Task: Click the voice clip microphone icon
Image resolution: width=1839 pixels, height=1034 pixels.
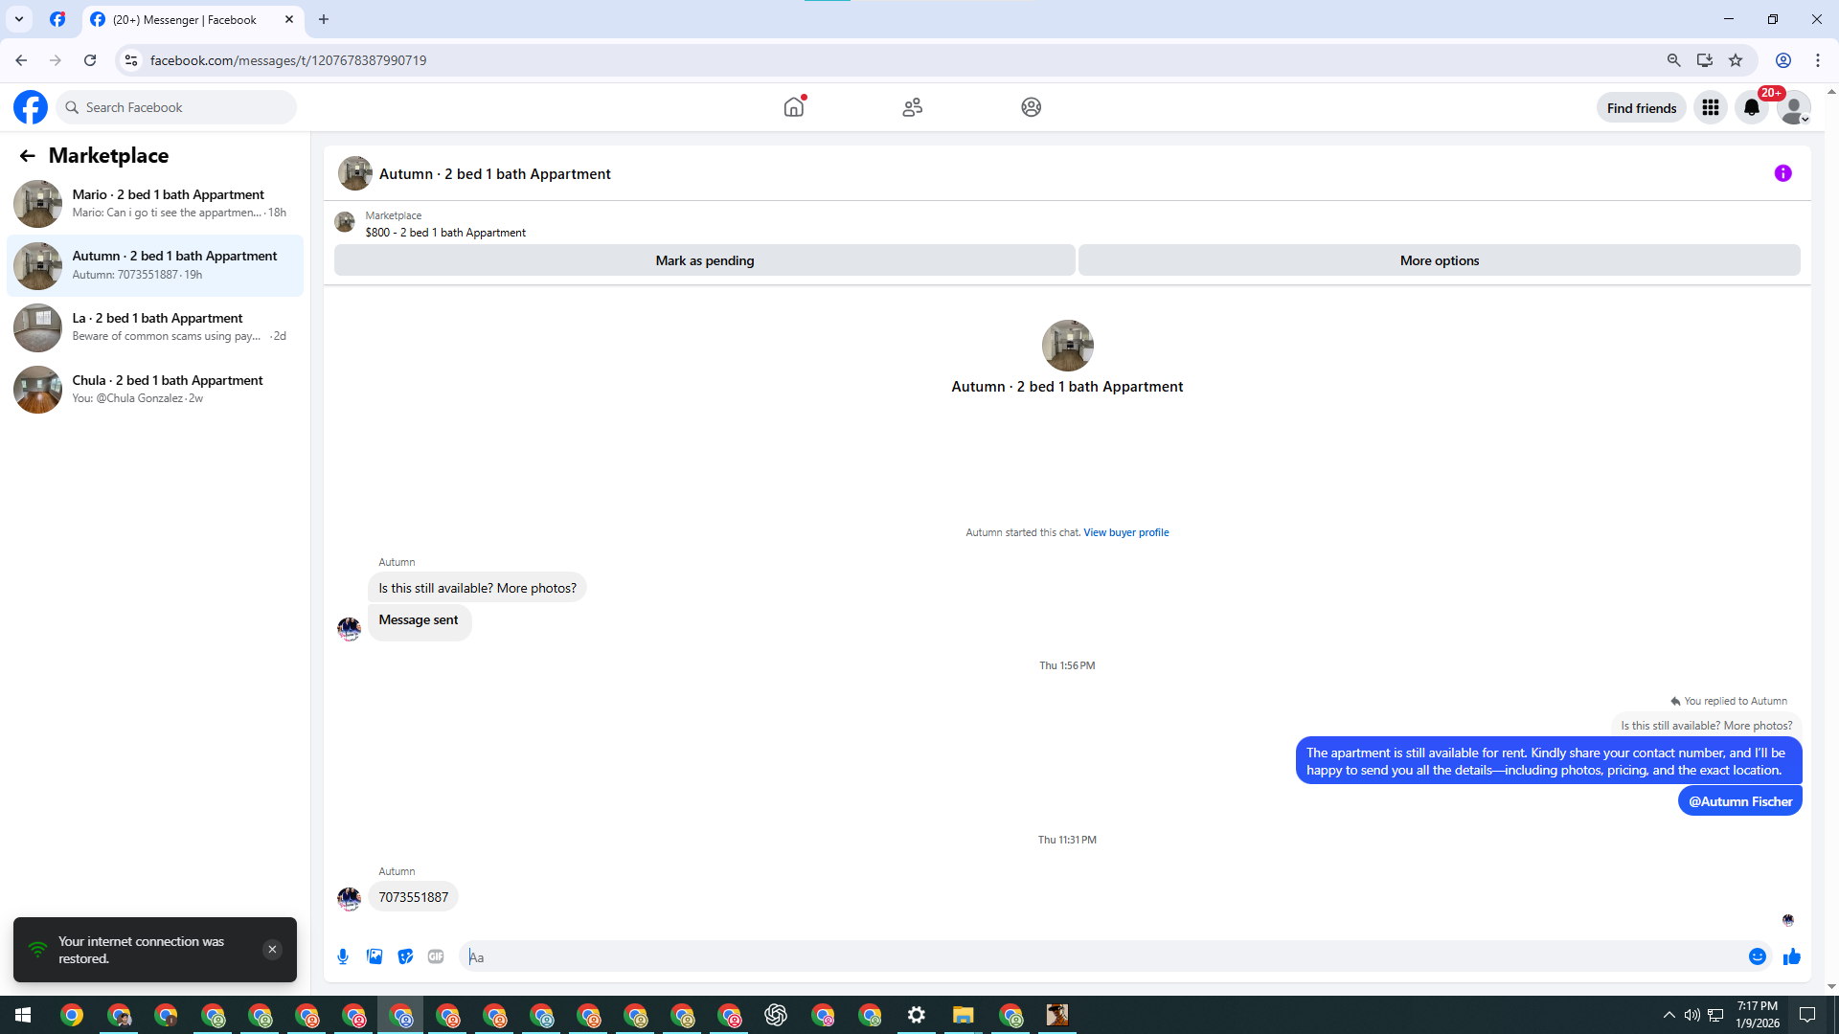Action: 343,956
